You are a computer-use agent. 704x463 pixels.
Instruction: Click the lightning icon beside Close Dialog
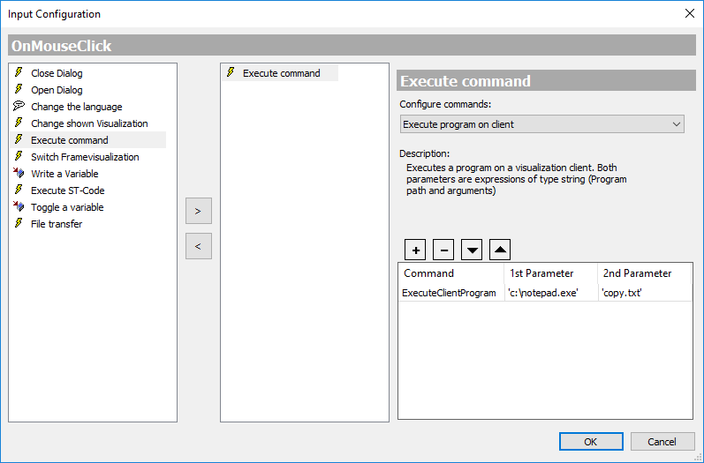19,72
